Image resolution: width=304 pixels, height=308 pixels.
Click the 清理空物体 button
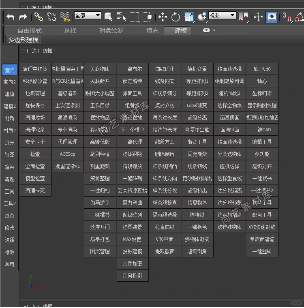click(x=35, y=69)
